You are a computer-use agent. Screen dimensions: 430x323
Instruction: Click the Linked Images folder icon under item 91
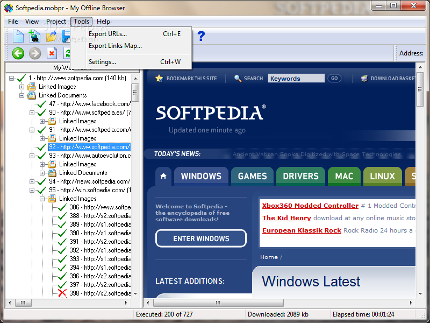point(52,138)
